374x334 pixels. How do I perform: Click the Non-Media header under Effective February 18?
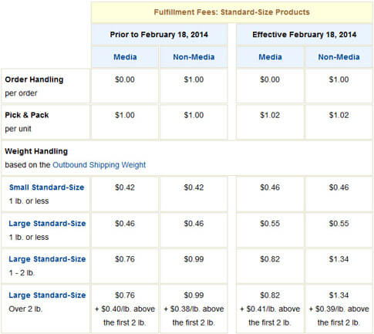339,57
